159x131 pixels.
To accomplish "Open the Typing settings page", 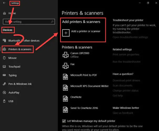I will [13, 75].
